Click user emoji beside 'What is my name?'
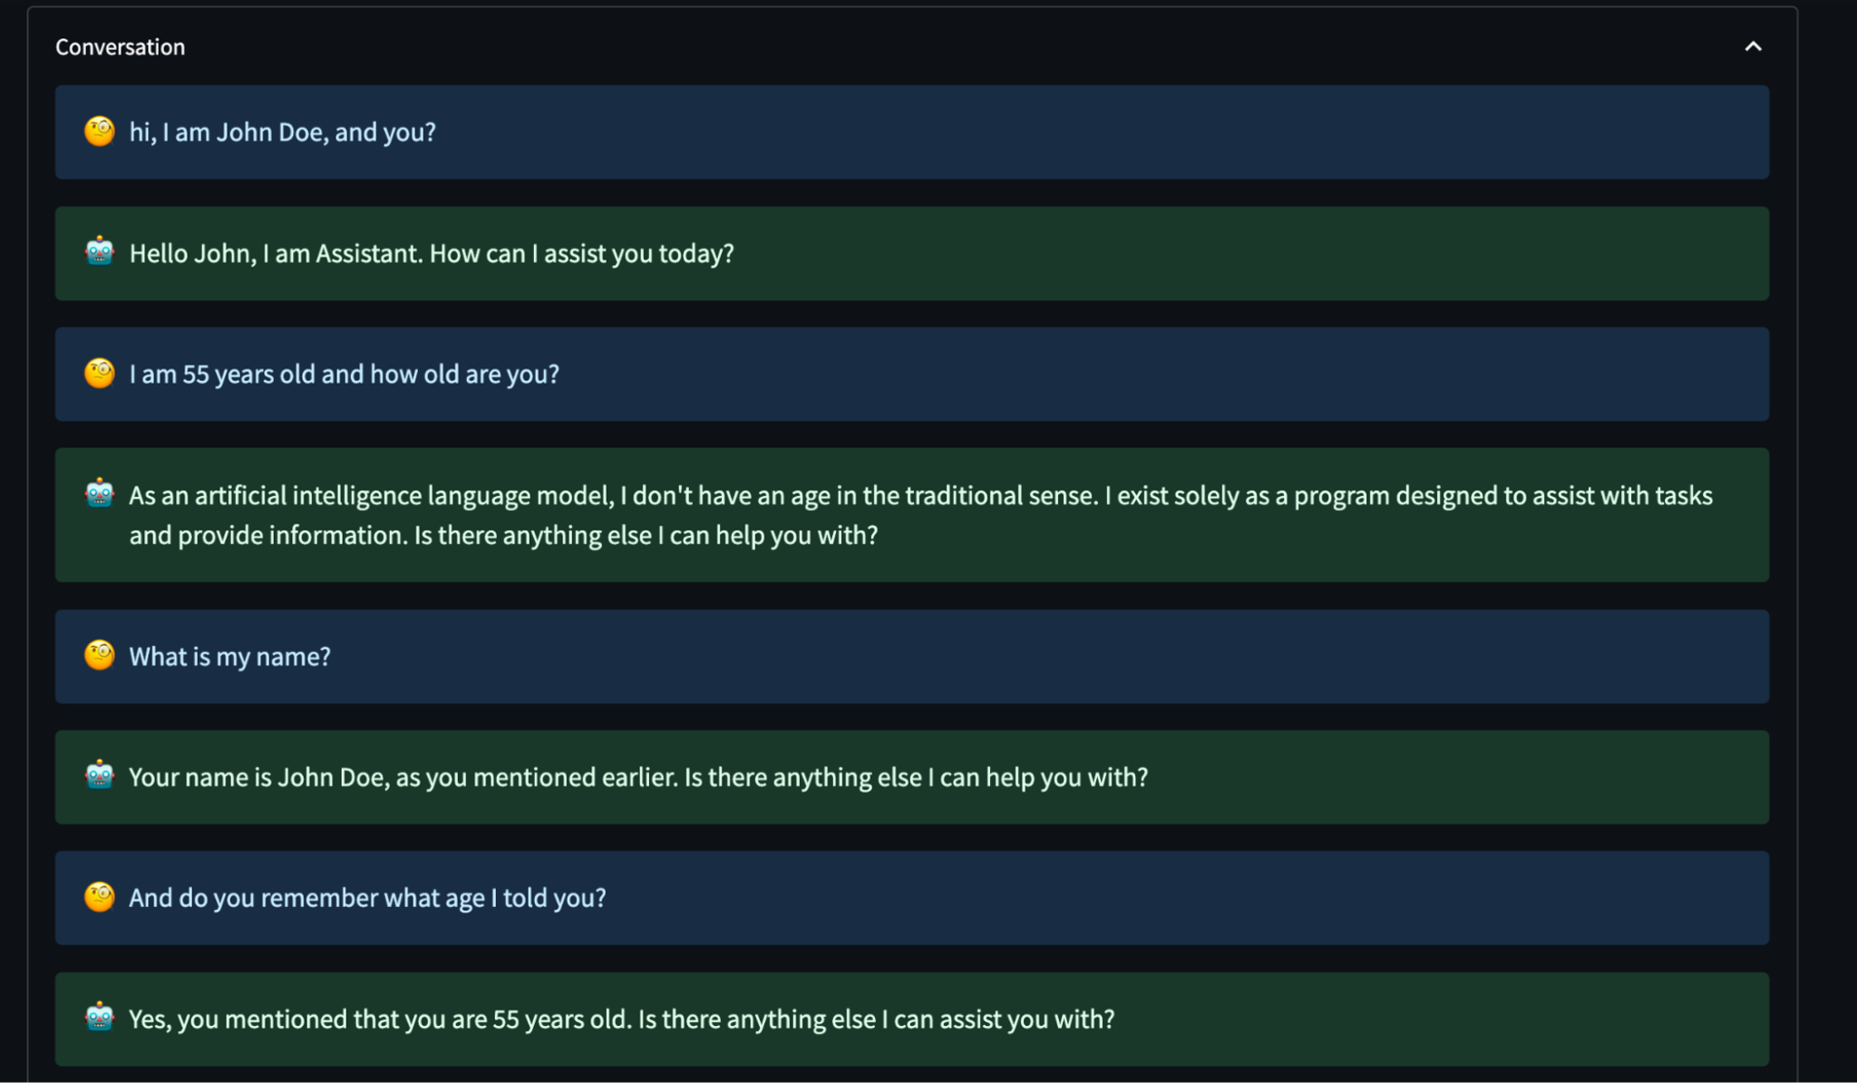This screenshot has width=1857, height=1083. point(100,655)
